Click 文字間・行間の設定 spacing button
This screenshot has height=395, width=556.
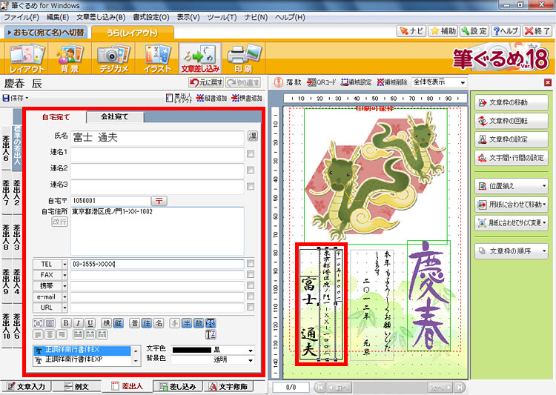click(x=512, y=158)
